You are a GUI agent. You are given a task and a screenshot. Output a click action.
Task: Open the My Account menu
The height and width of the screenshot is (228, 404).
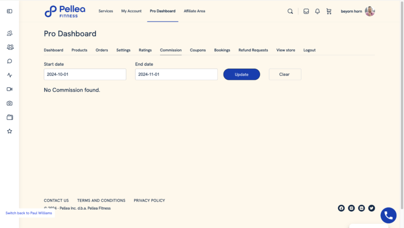pyautogui.click(x=132, y=11)
